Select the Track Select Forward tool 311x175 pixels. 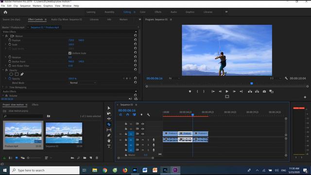pyautogui.click(x=109, y=113)
